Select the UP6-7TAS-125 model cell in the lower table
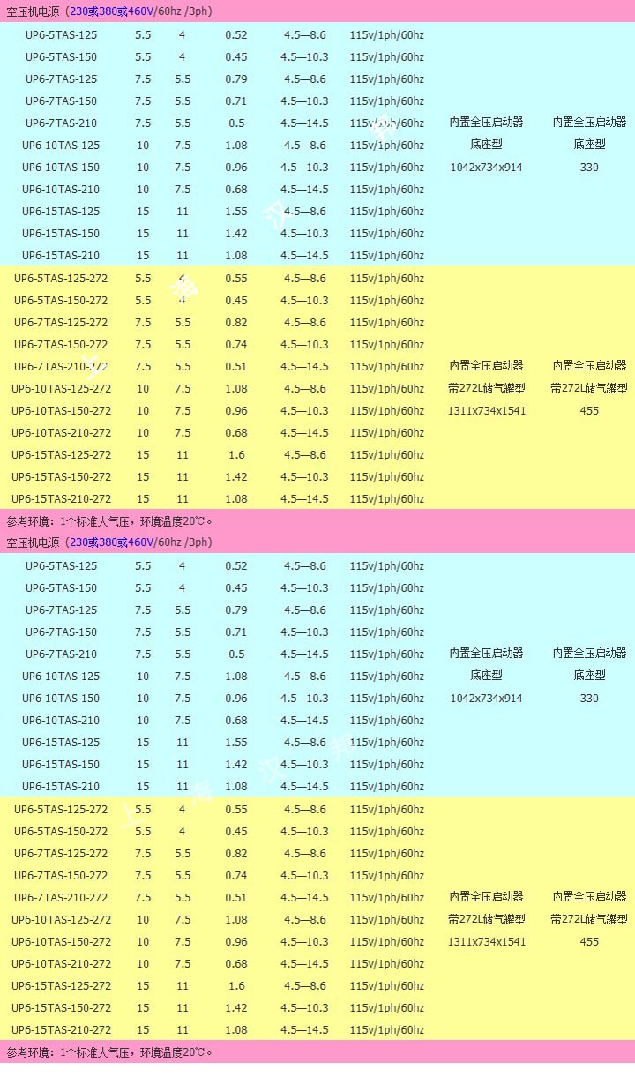 pos(62,610)
